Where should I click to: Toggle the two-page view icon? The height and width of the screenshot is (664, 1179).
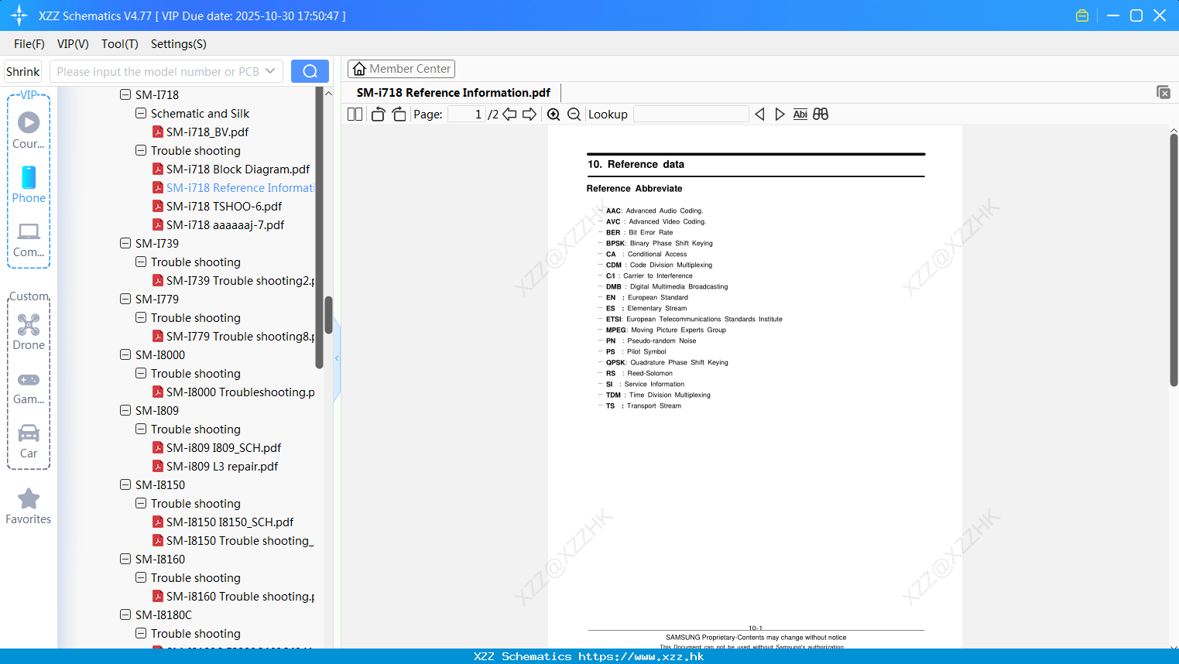[x=355, y=115]
